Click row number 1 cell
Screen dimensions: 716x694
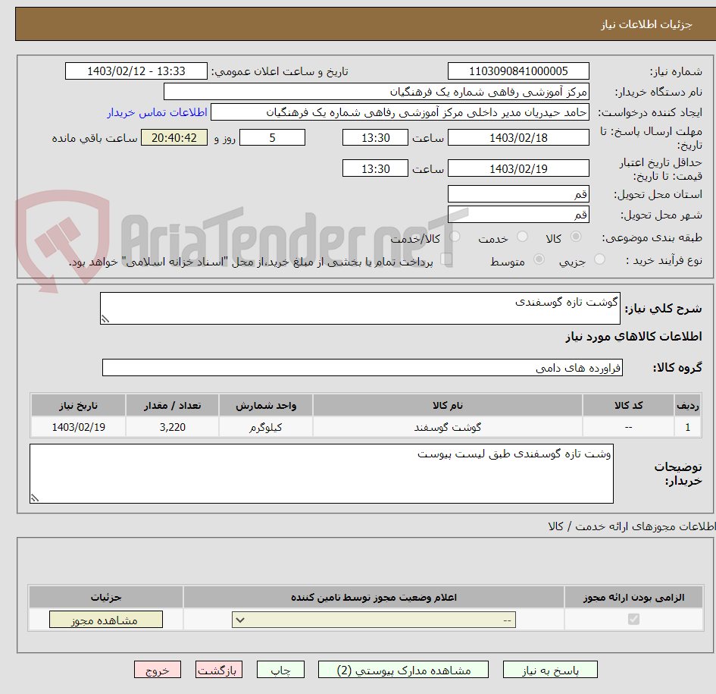coord(688,428)
